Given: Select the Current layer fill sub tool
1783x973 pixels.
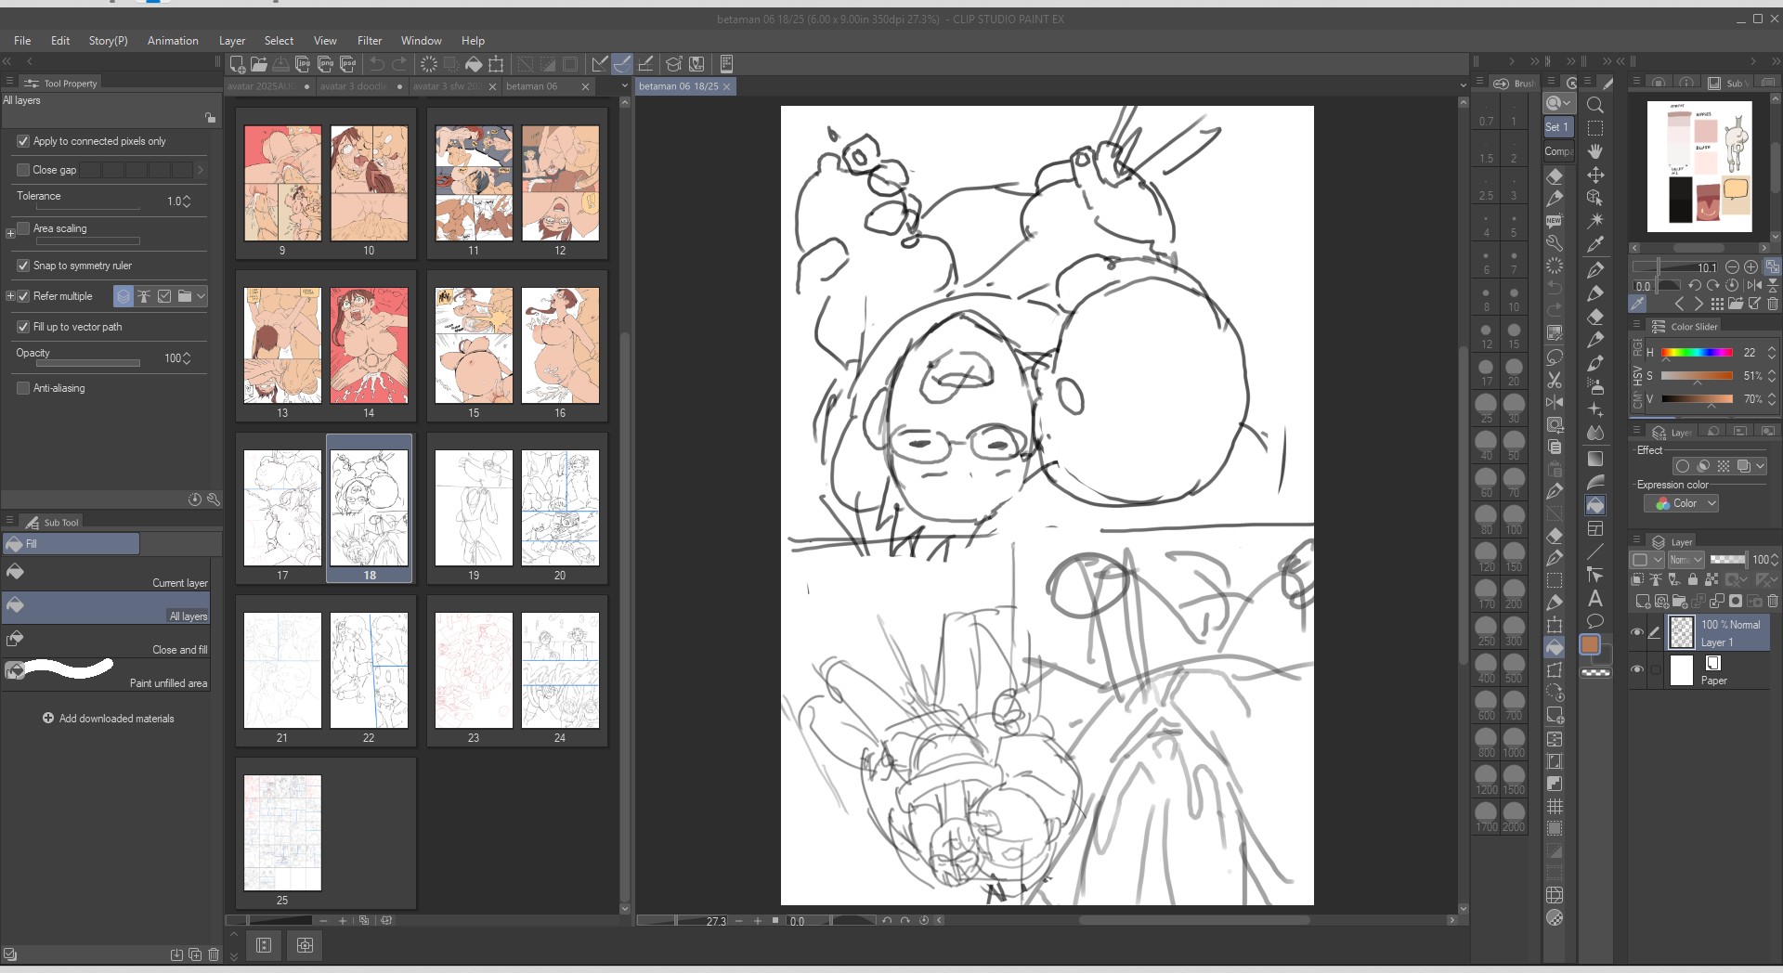Looking at the screenshot, I should 106,574.
